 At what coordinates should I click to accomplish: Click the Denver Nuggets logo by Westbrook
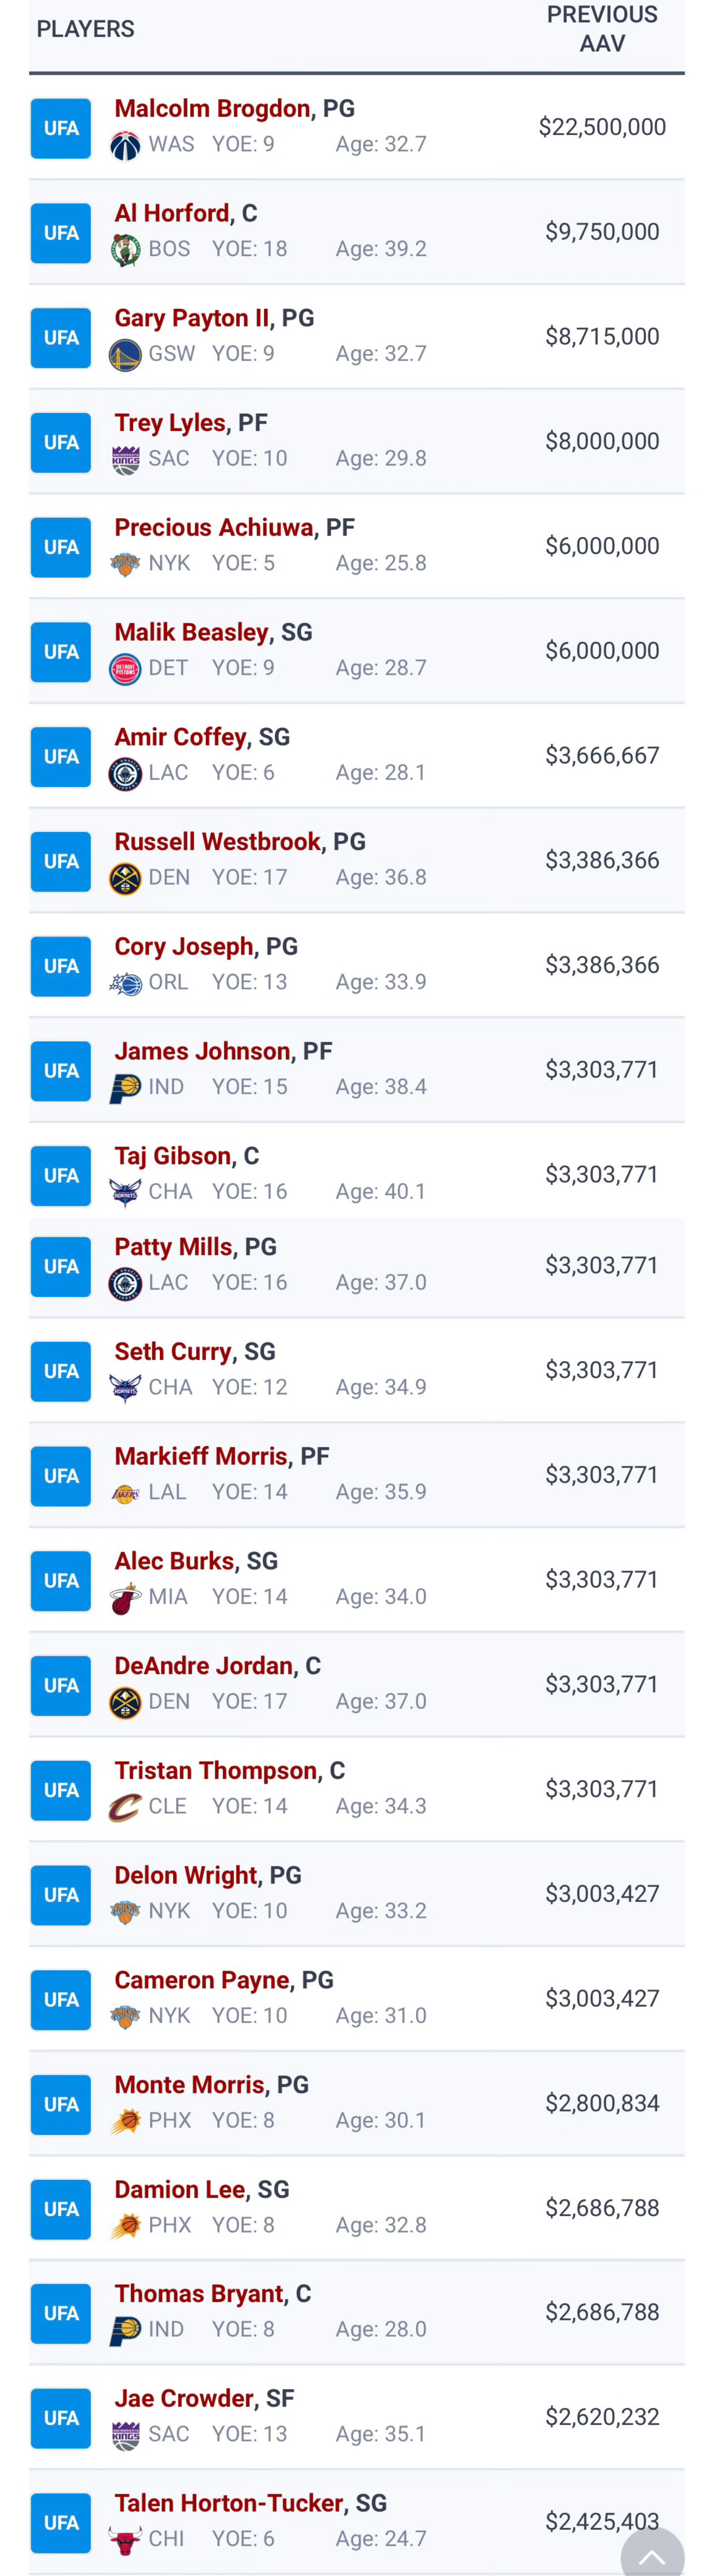125,878
